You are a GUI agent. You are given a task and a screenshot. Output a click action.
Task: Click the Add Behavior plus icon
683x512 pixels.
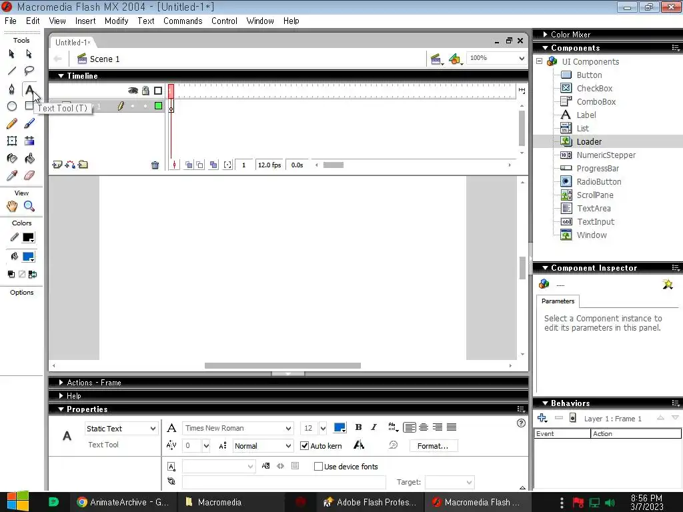[542, 418]
